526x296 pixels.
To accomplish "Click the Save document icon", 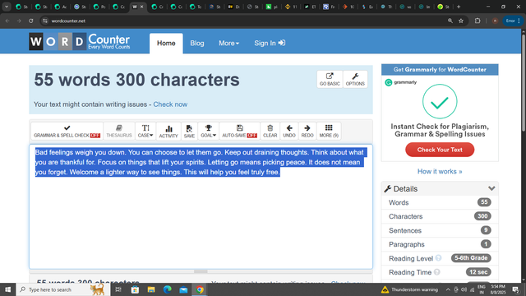I will click(x=189, y=132).
